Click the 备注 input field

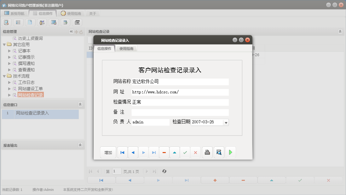(180, 112)
